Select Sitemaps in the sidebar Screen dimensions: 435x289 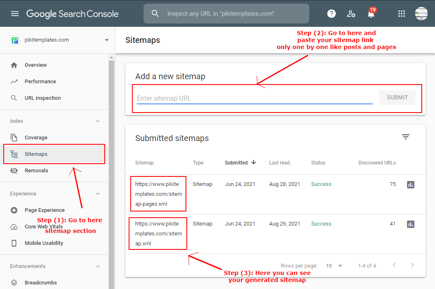tap(54, 154)
